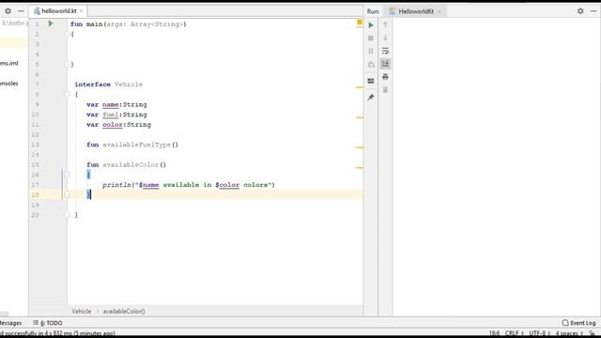Screen dimensions: 601x338
Task: Collapse availableColor body at line 16
Action: [x=67, y=175]
